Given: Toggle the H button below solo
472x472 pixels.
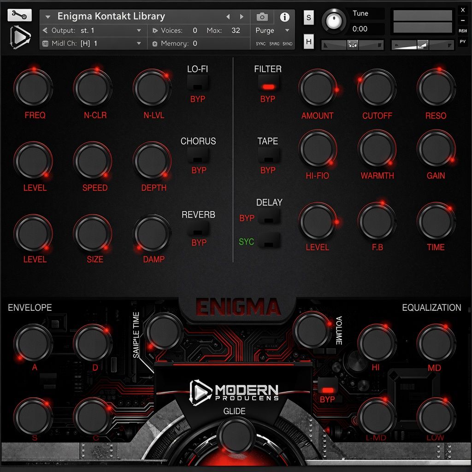Looking at the screenshot, I should (x=308, y=41).
